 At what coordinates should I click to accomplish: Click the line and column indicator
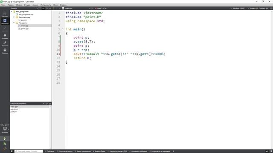(259, 8)
